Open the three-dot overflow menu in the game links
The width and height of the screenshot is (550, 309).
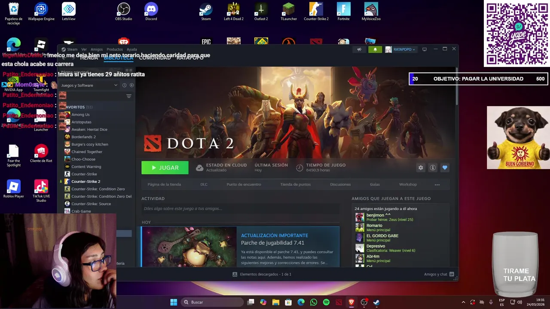tap(437, 185)
